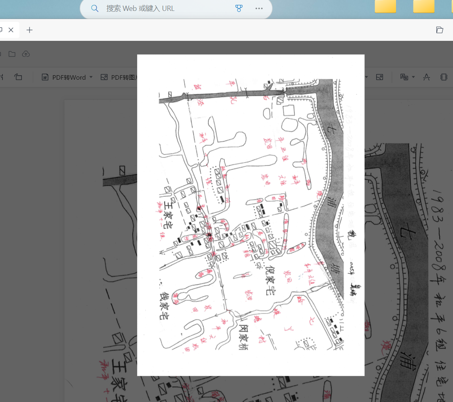Open the three-dots more options in search bar
This screenshot has height=402, width=453.
(x=259, y=8)
